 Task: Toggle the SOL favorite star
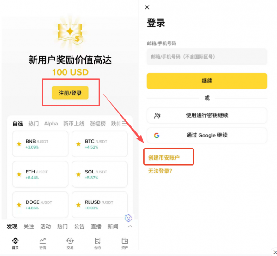78,174
